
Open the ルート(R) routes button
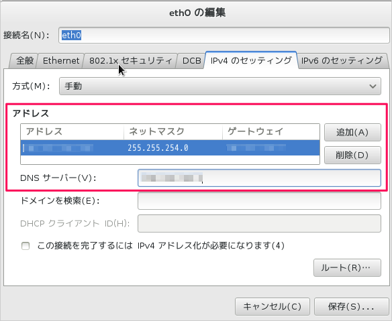347,268
